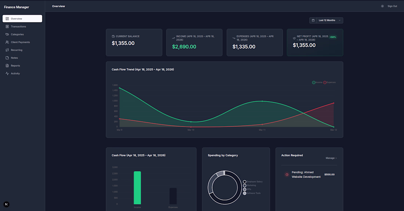Click the Client Payments people icon
Screen dimensions: 404x211
tap(7, 42)
